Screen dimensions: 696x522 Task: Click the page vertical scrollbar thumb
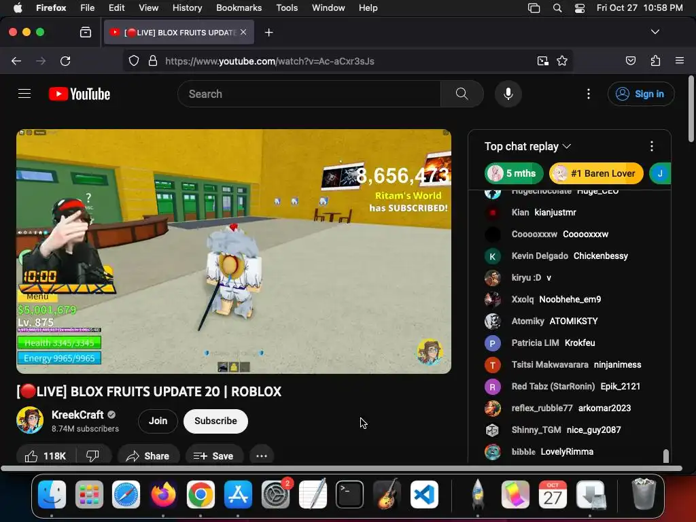[x=691, y=109]
